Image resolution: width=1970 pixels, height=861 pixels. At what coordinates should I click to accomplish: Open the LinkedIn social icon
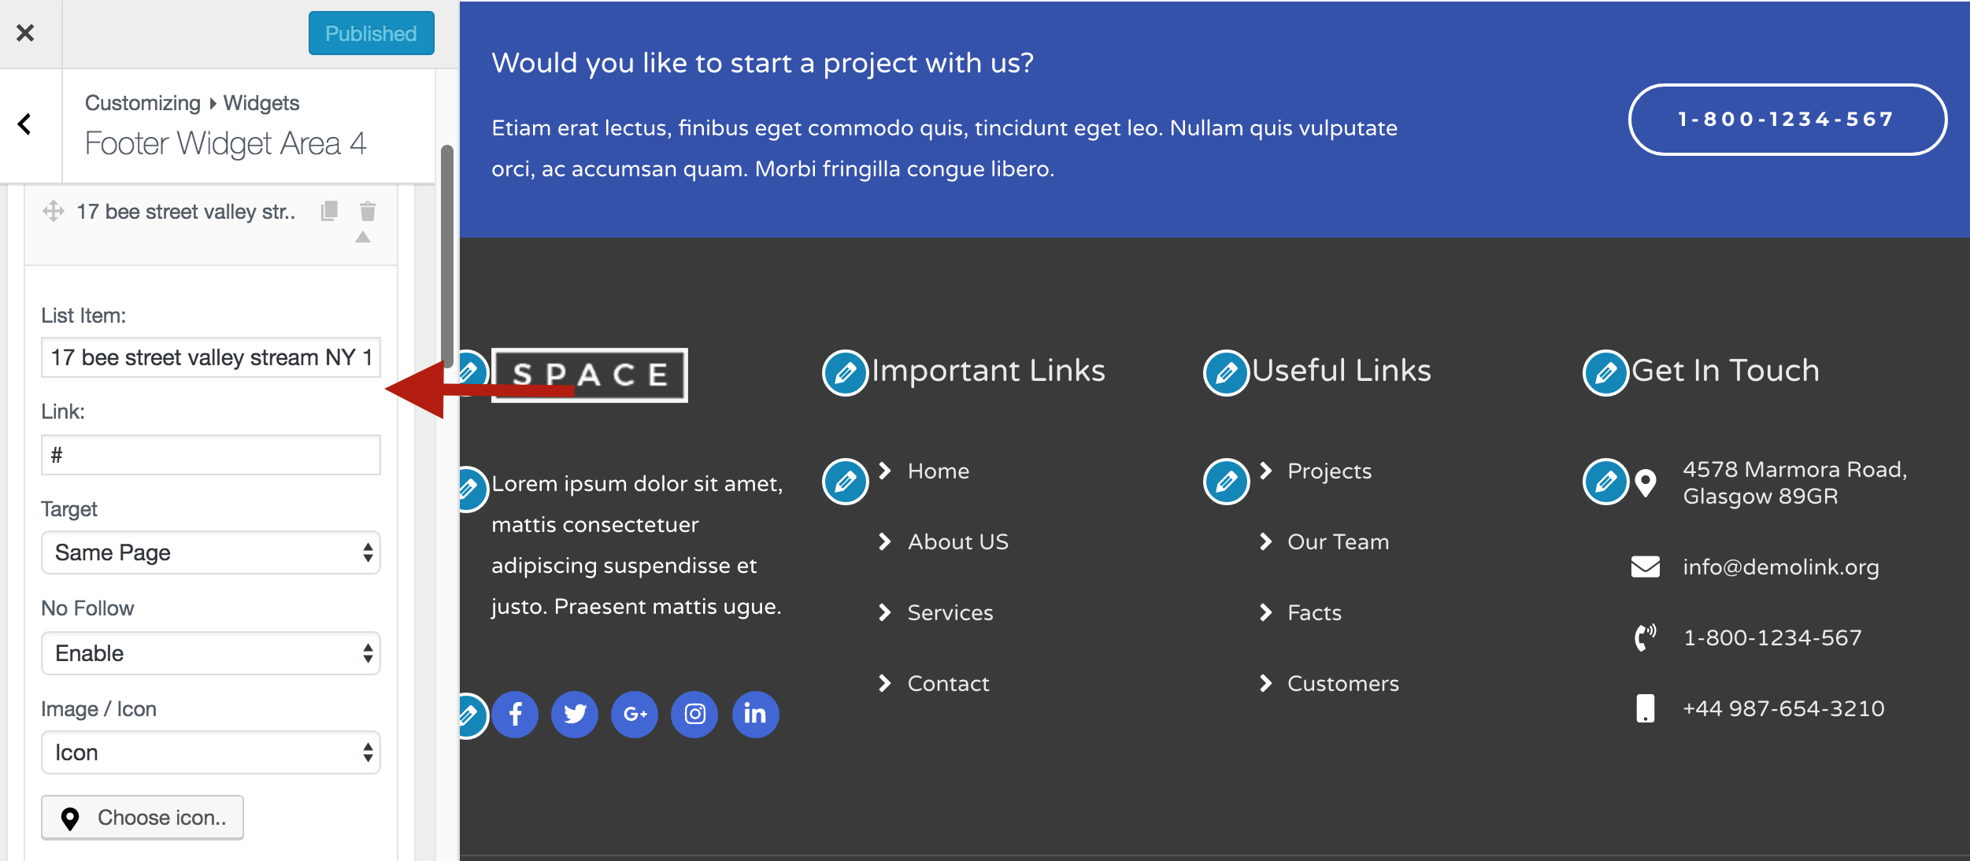tap(755, 715)
